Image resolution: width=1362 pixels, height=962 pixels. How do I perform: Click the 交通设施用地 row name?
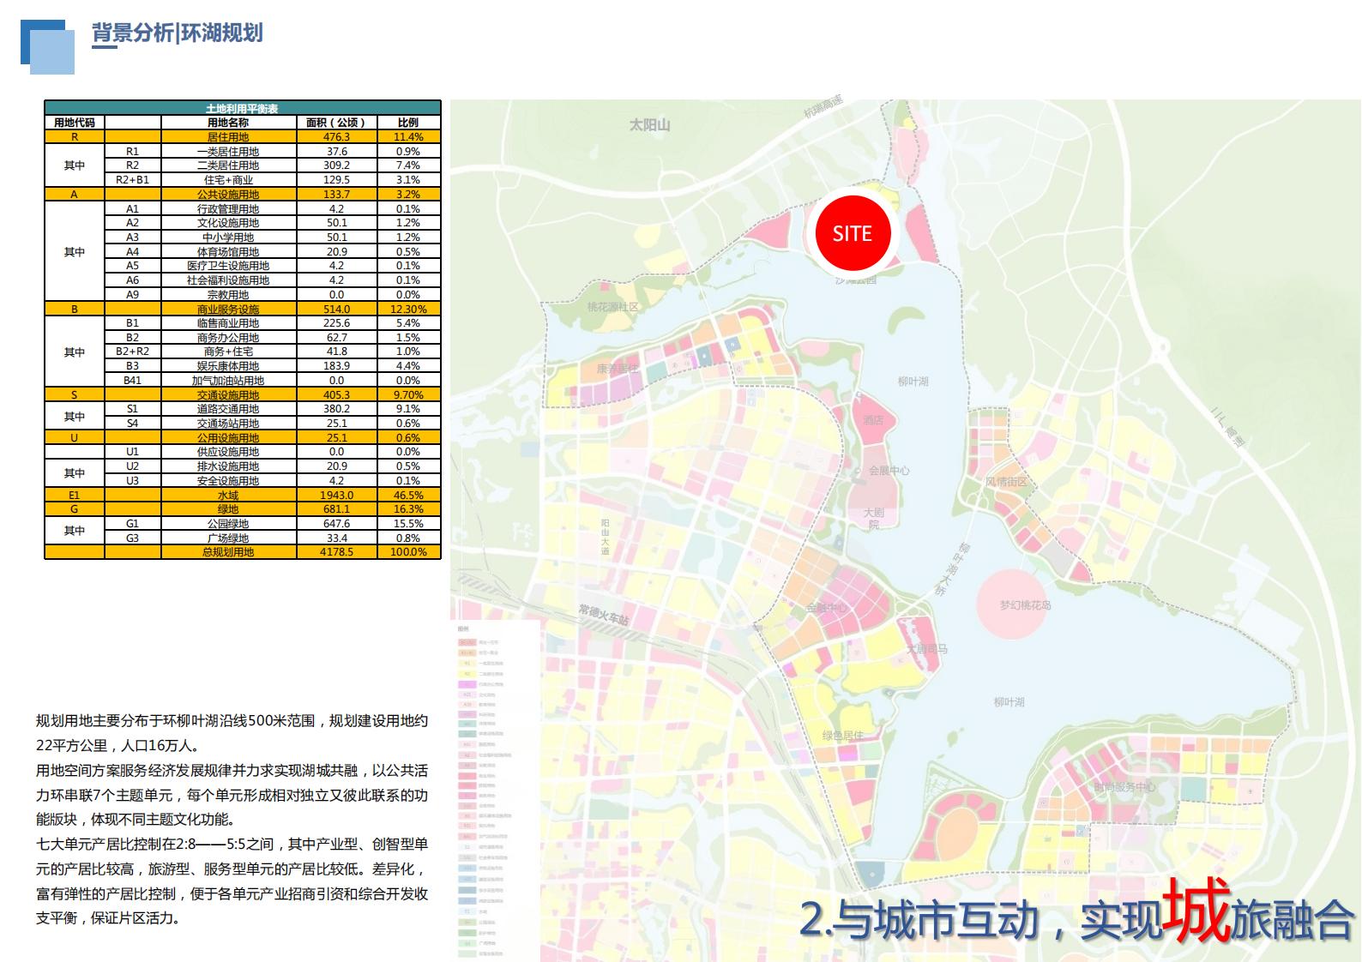pos(228,395)
